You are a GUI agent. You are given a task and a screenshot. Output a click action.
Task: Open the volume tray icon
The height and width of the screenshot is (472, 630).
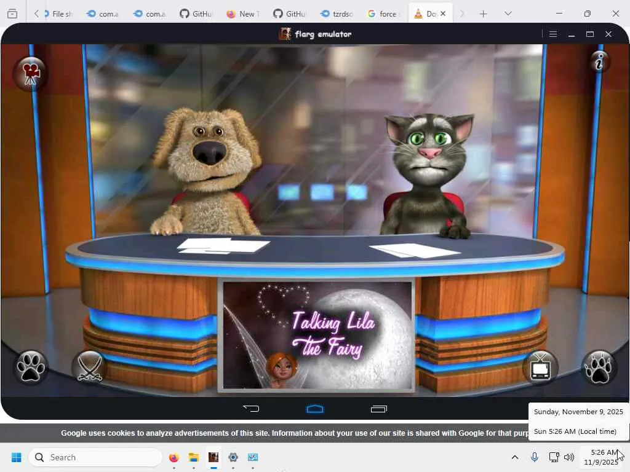coord(569,457)
